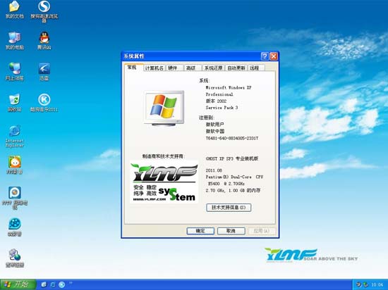The width and height of the screenshot is (388, 290).
Task: Click the 'Pentium(R) Dual-Core CPU' text
Action: coord(234,177)
